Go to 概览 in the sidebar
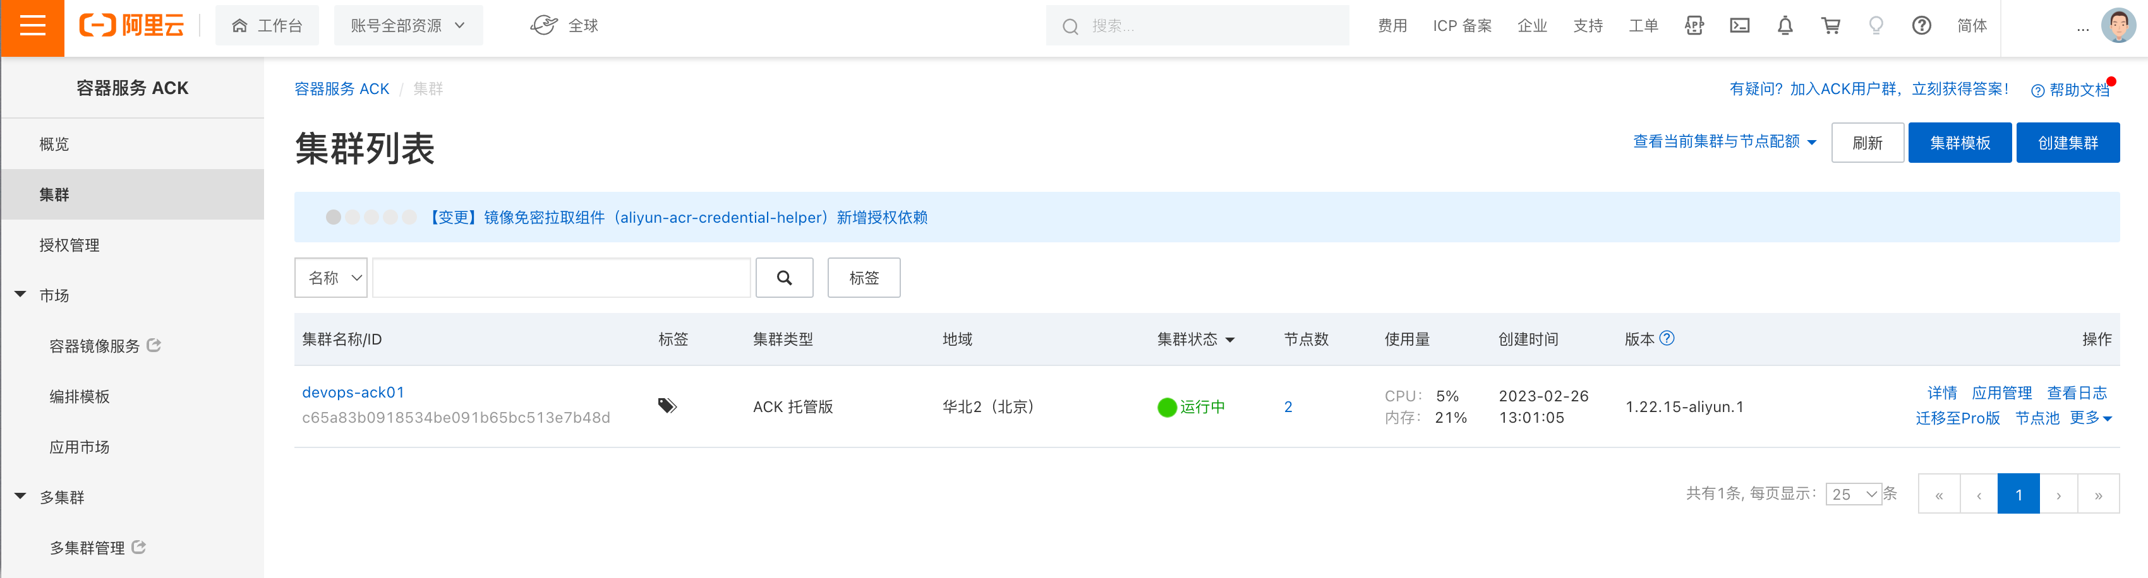Screen dimensions: 2148x578 [x=54, y=144]
